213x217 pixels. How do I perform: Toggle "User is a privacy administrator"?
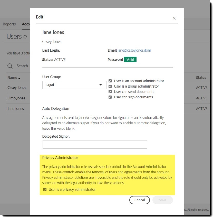(x=45, y=189)
